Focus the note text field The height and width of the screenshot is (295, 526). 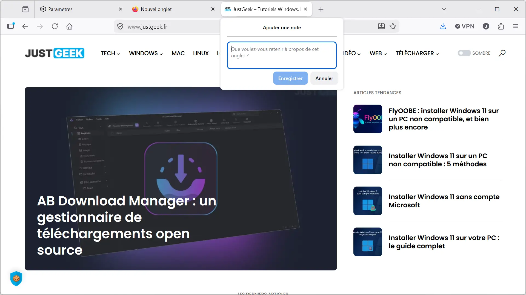[x=282, y=55]
